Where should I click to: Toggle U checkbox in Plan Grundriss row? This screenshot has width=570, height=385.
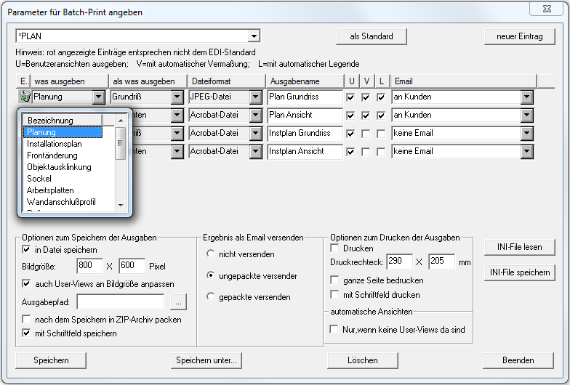tap(350, 97)
